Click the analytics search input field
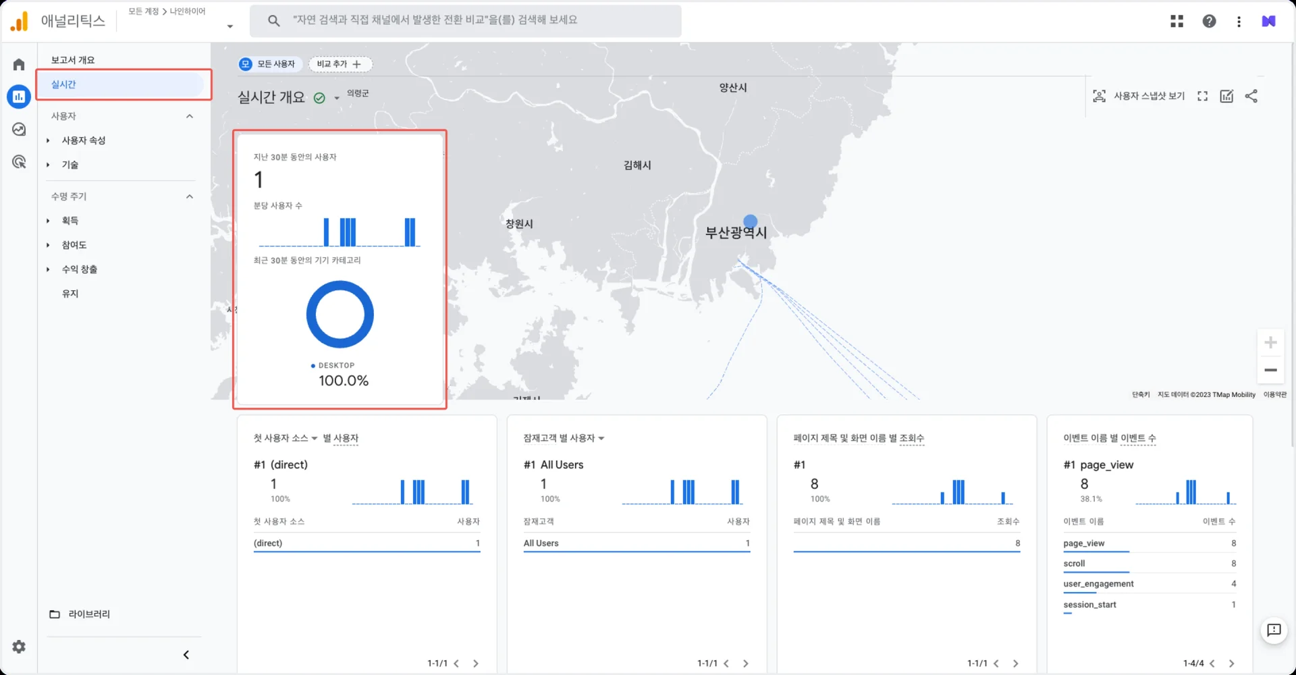This screenshot has height=675, width=1296. pyautogui.click(x=466, y=20)
